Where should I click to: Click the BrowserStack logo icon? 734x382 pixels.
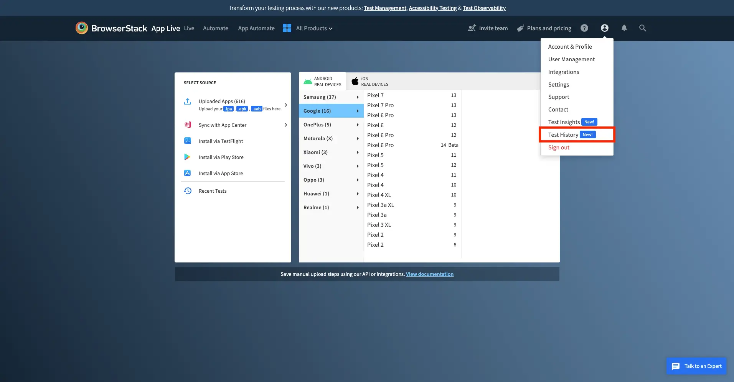[81, 28]
